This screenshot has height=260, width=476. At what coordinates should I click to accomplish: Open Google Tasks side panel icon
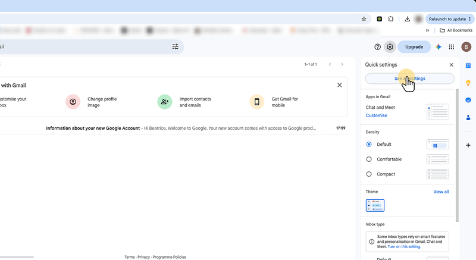pos(468,100)
